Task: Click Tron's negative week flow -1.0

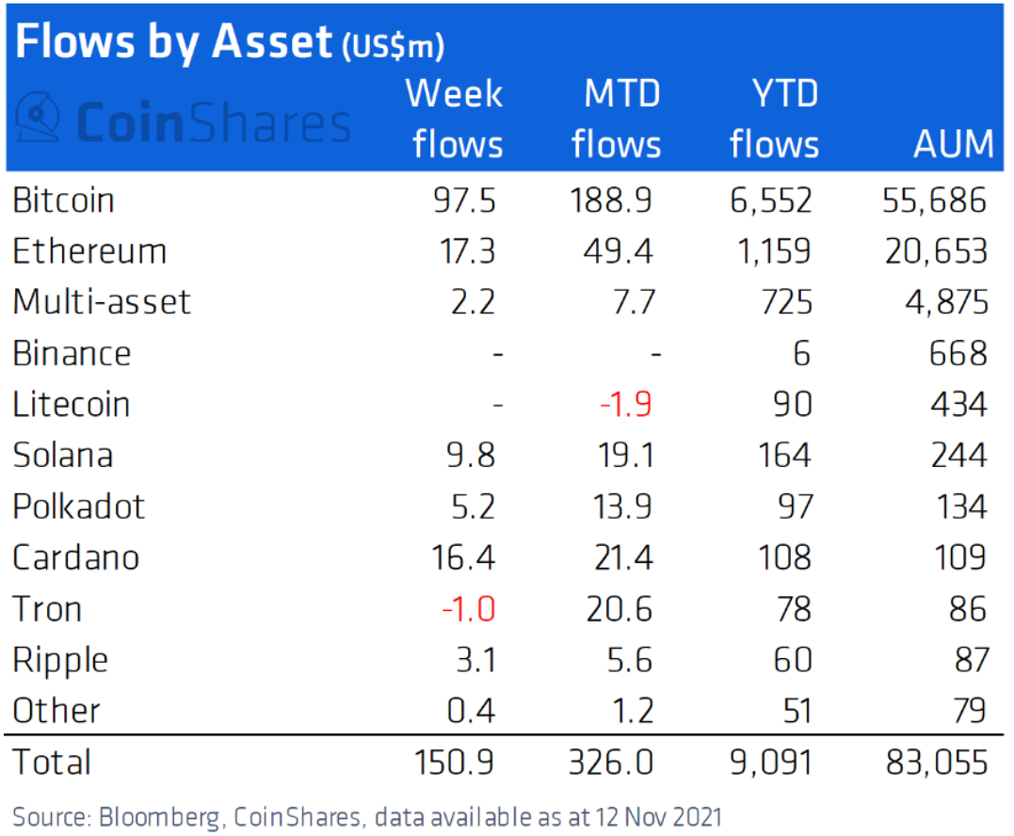Action: pos(468,608)
